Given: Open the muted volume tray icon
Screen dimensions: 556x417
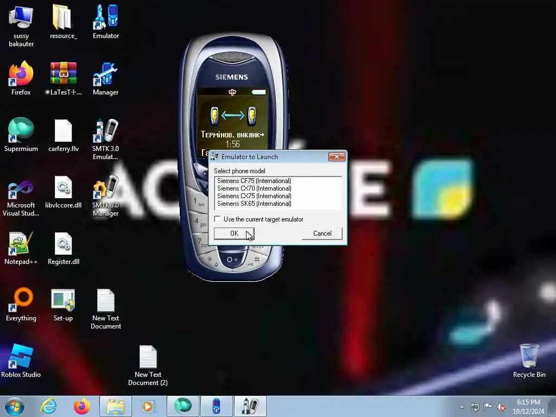Looking at the screenshot, I should [501, 407].
